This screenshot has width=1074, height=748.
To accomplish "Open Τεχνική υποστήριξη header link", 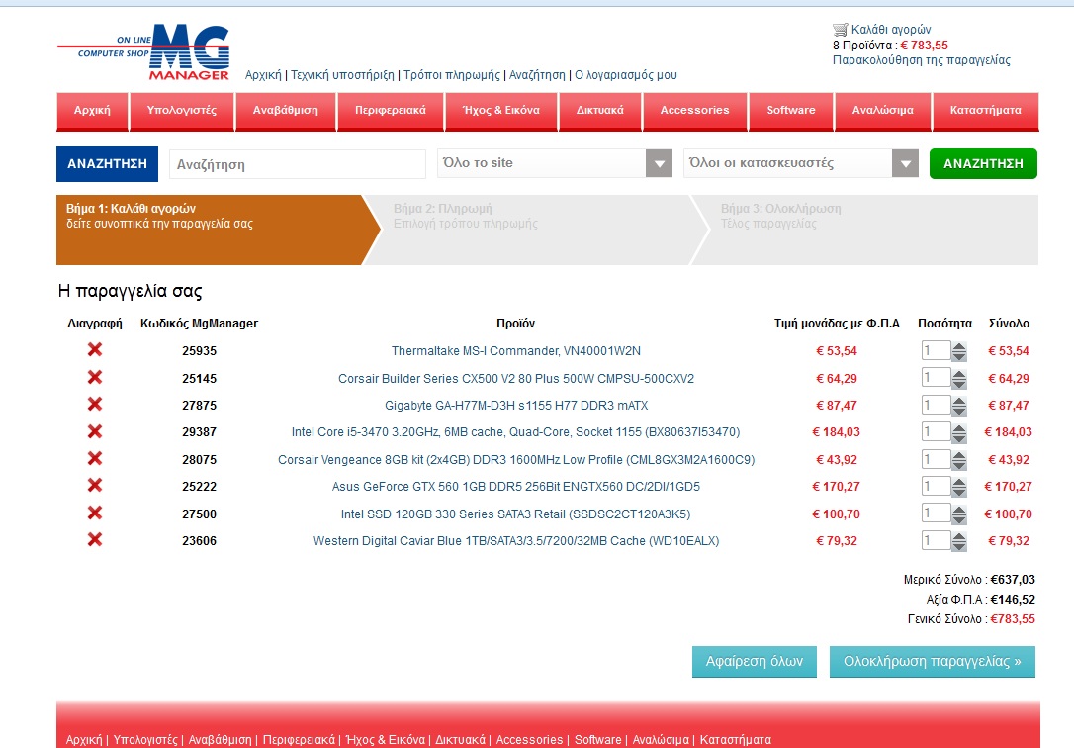I will pos(342,74).
